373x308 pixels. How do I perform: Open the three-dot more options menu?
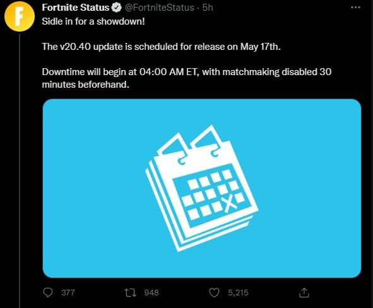[355, 8]
